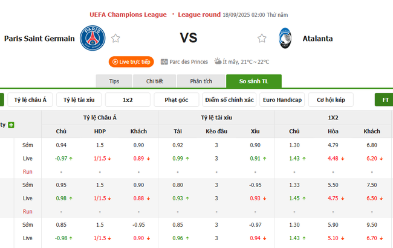Viewport: 393px width, 248px height.
Task: Select the Tỷ lệ tài xỉu filter
Action: (79, 100)
